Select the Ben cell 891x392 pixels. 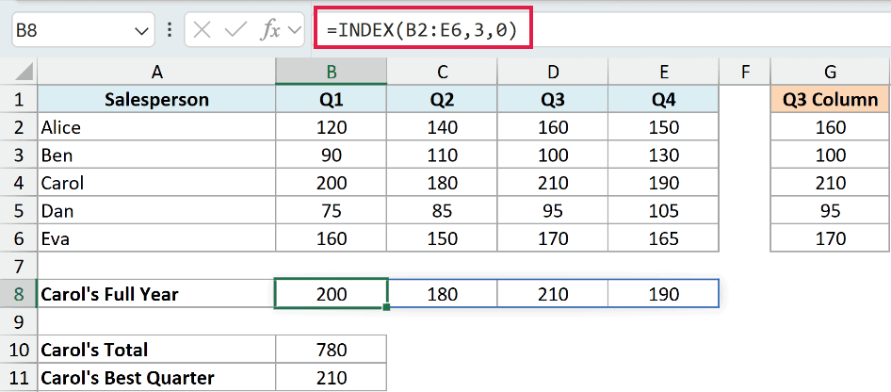[157, 155]
